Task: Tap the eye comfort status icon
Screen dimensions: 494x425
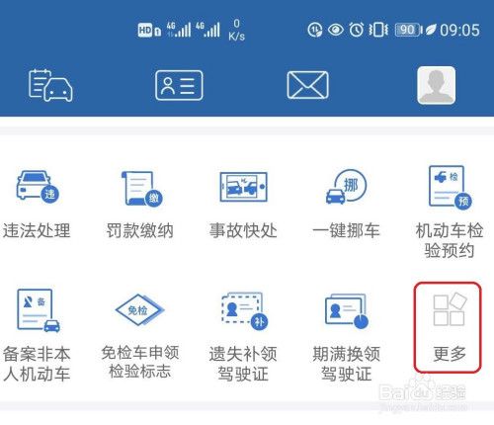Action: click(x=336, y=30)
